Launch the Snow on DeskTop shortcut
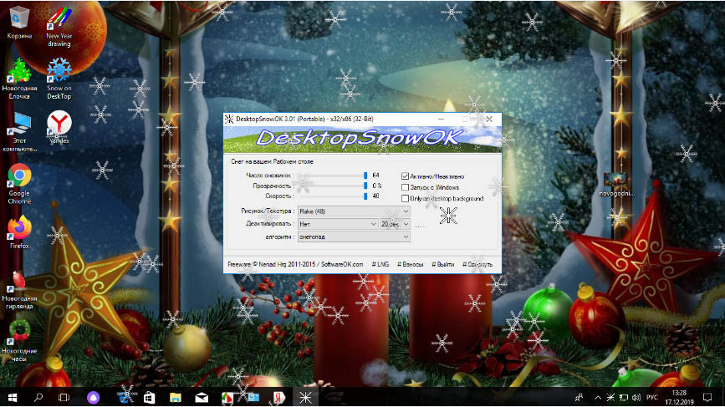725x407 pixels. (x=59, y=79)
